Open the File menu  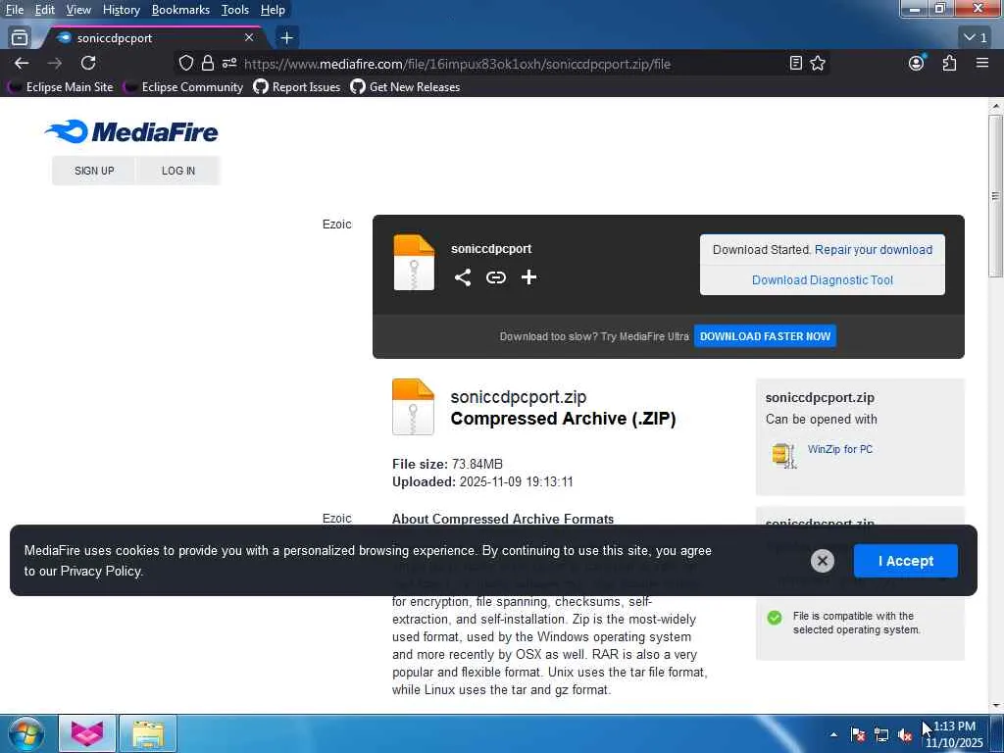[15, 10]
